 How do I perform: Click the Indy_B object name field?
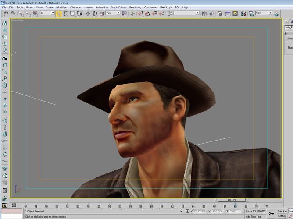tap(289, 28)
